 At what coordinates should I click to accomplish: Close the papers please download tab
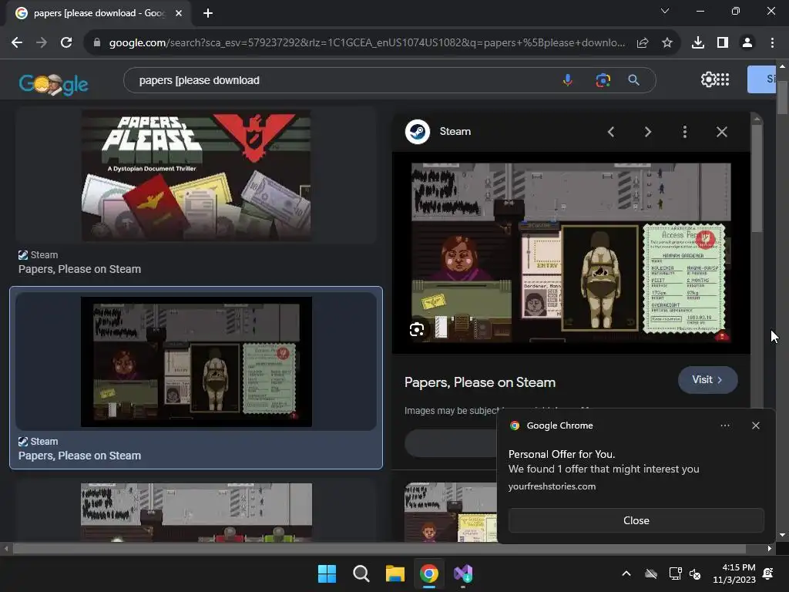point(179,13)
